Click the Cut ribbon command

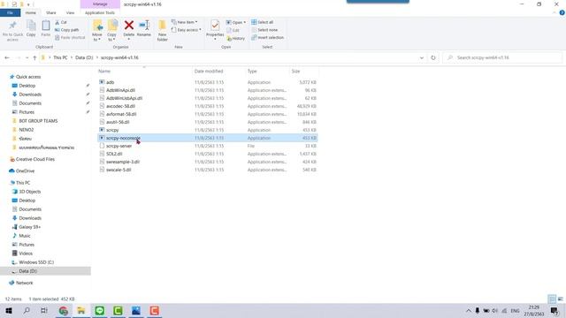(x=61, y=22)
